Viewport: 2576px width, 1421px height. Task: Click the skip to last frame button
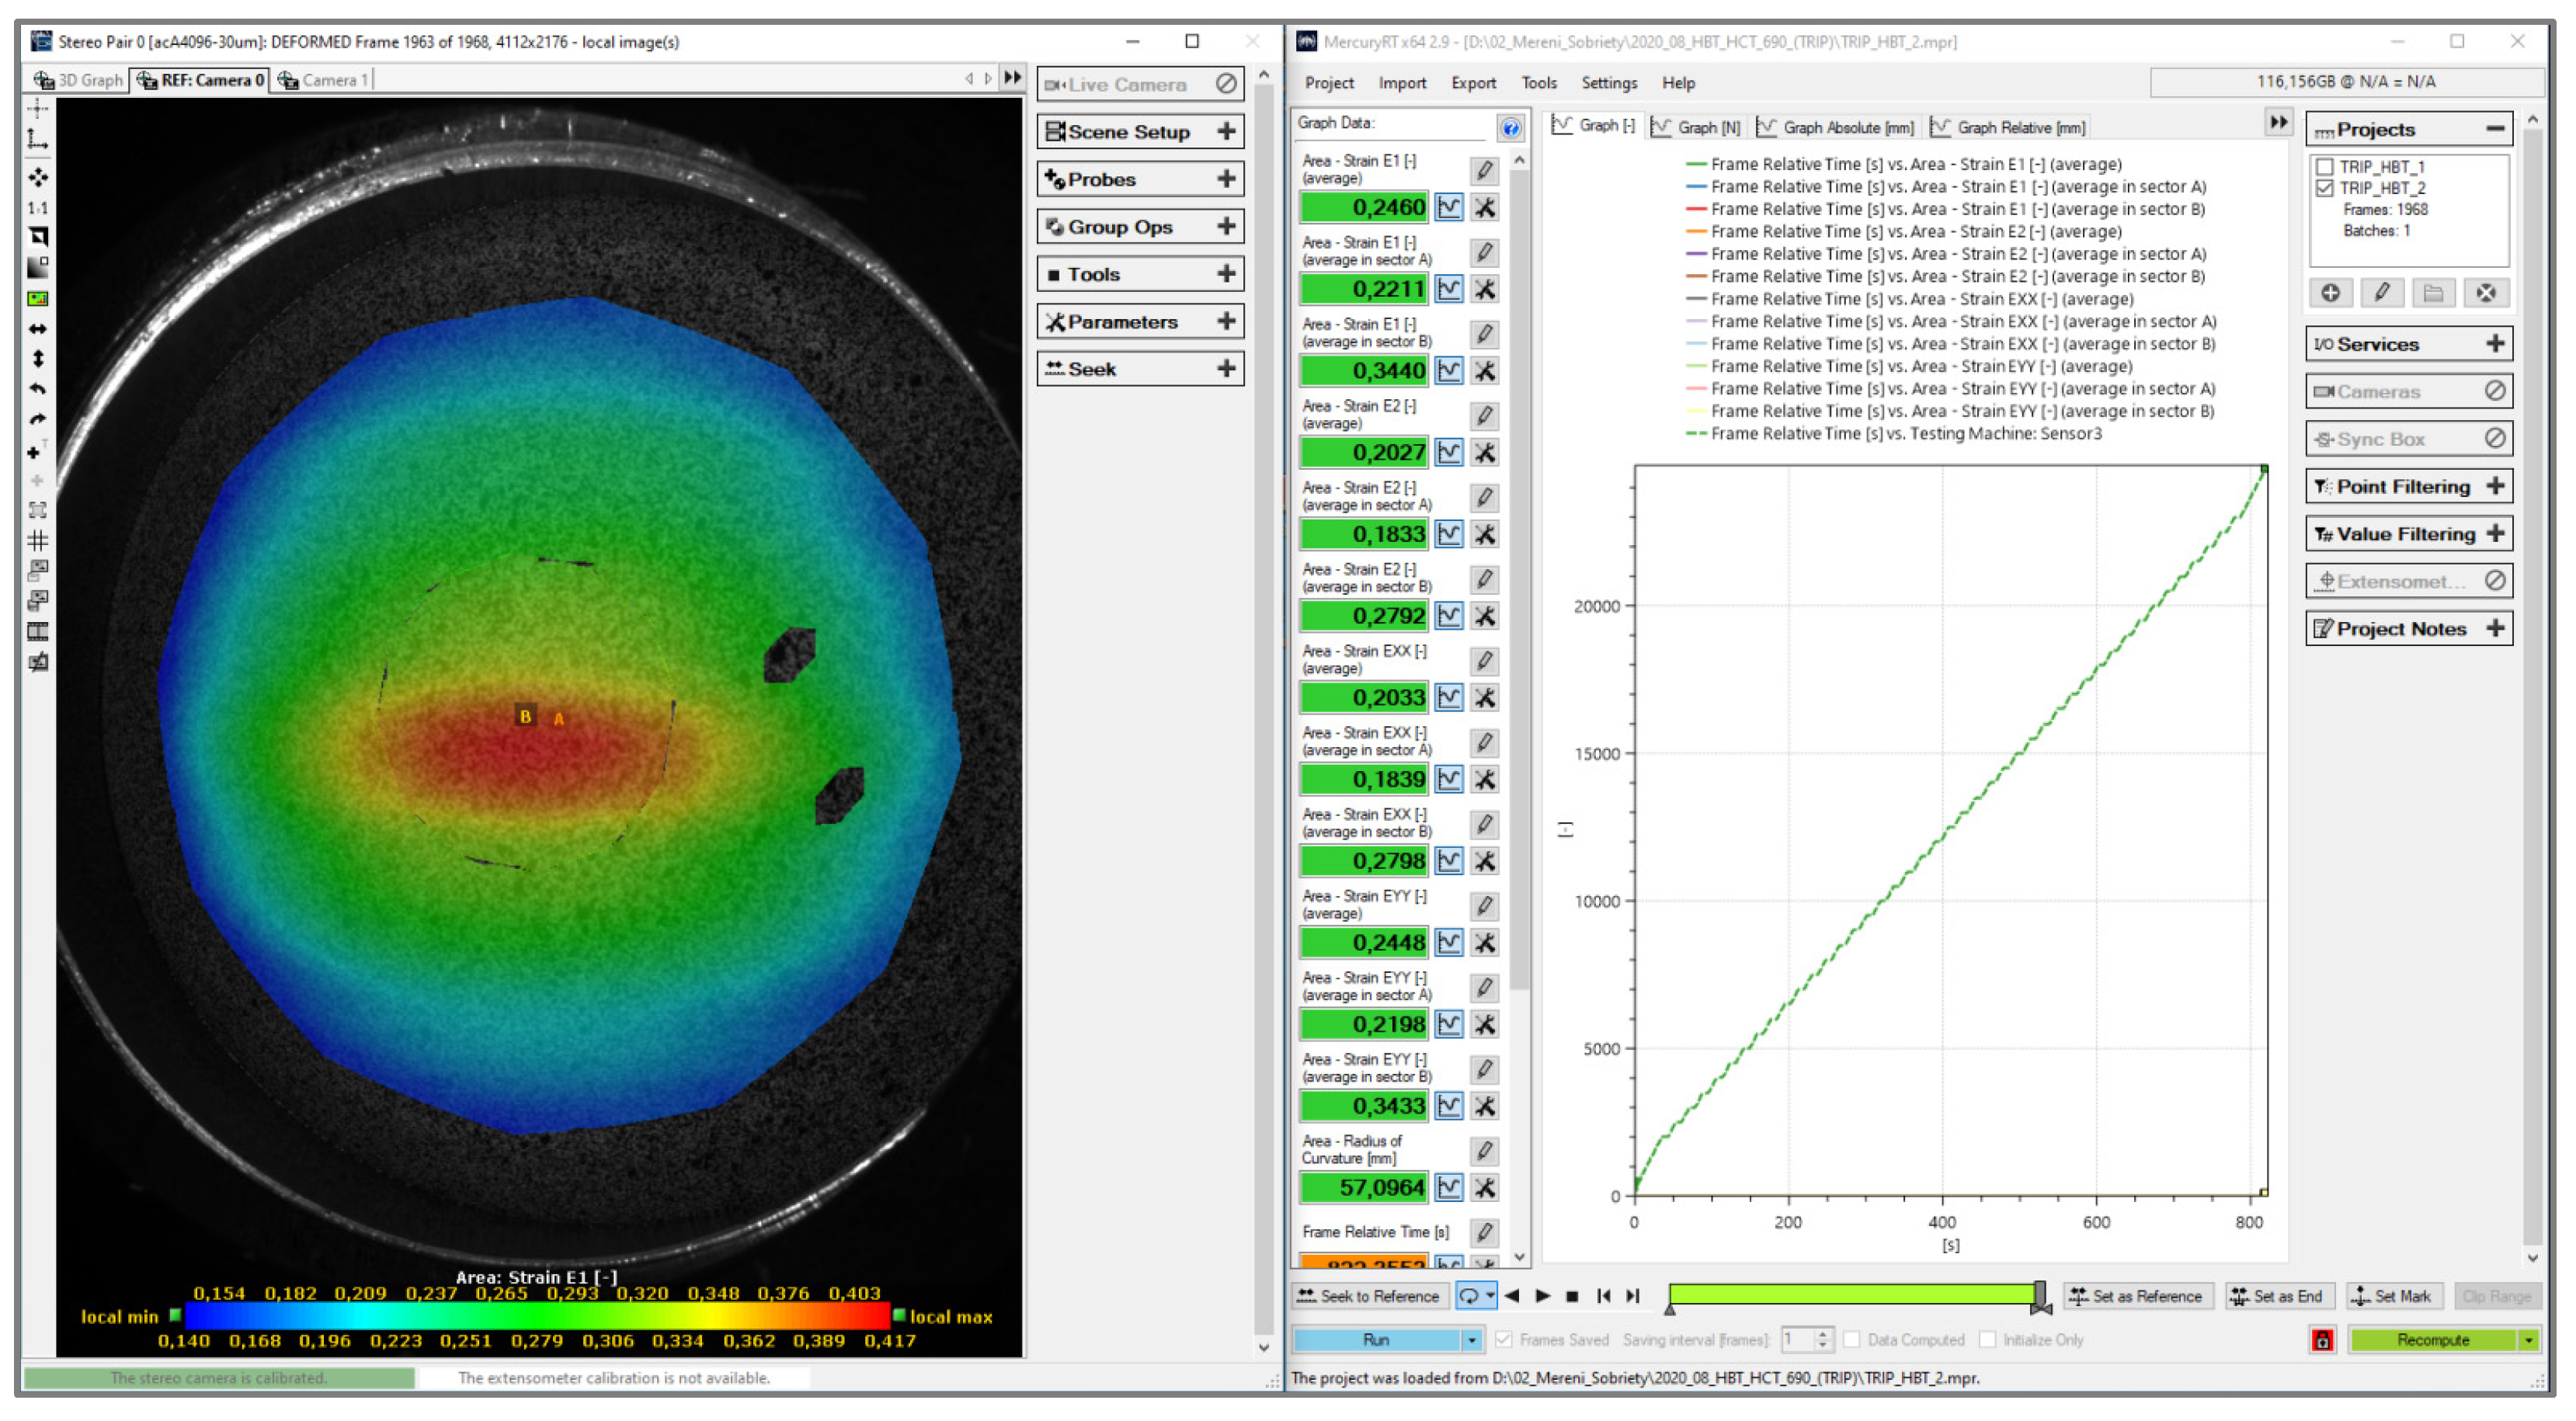1633,1296
